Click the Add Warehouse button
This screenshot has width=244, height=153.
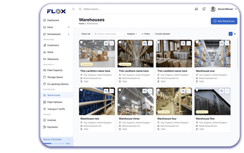[x=224, y=21]
